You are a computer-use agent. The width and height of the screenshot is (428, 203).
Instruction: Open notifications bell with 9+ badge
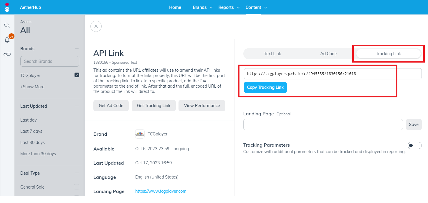pos(7,40)
